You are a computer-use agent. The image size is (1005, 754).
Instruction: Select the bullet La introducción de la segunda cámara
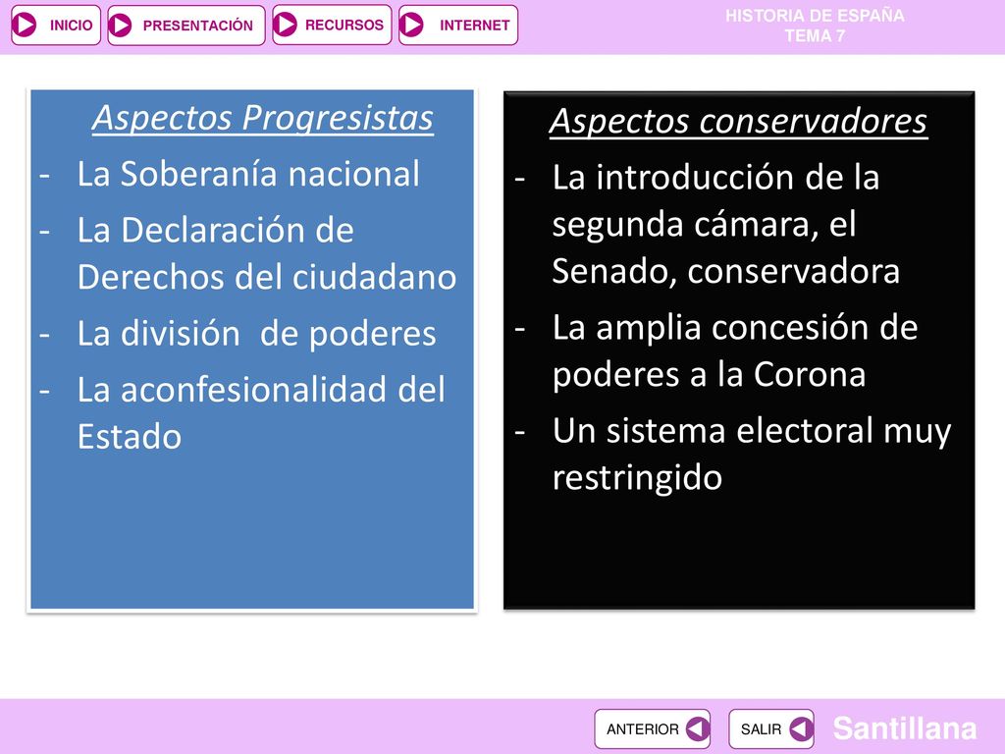click(x=725, y=225)
